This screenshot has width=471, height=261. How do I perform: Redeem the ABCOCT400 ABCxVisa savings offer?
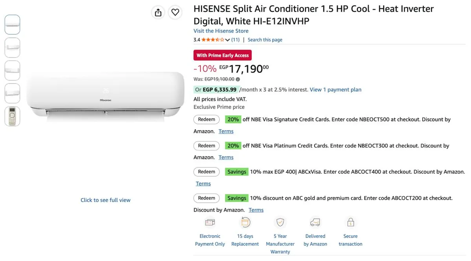click(206, 172)
